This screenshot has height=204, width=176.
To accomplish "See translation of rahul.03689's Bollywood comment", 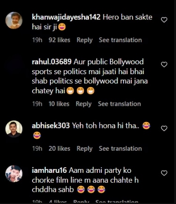I will pyautogui.click(x=119, y=104).
